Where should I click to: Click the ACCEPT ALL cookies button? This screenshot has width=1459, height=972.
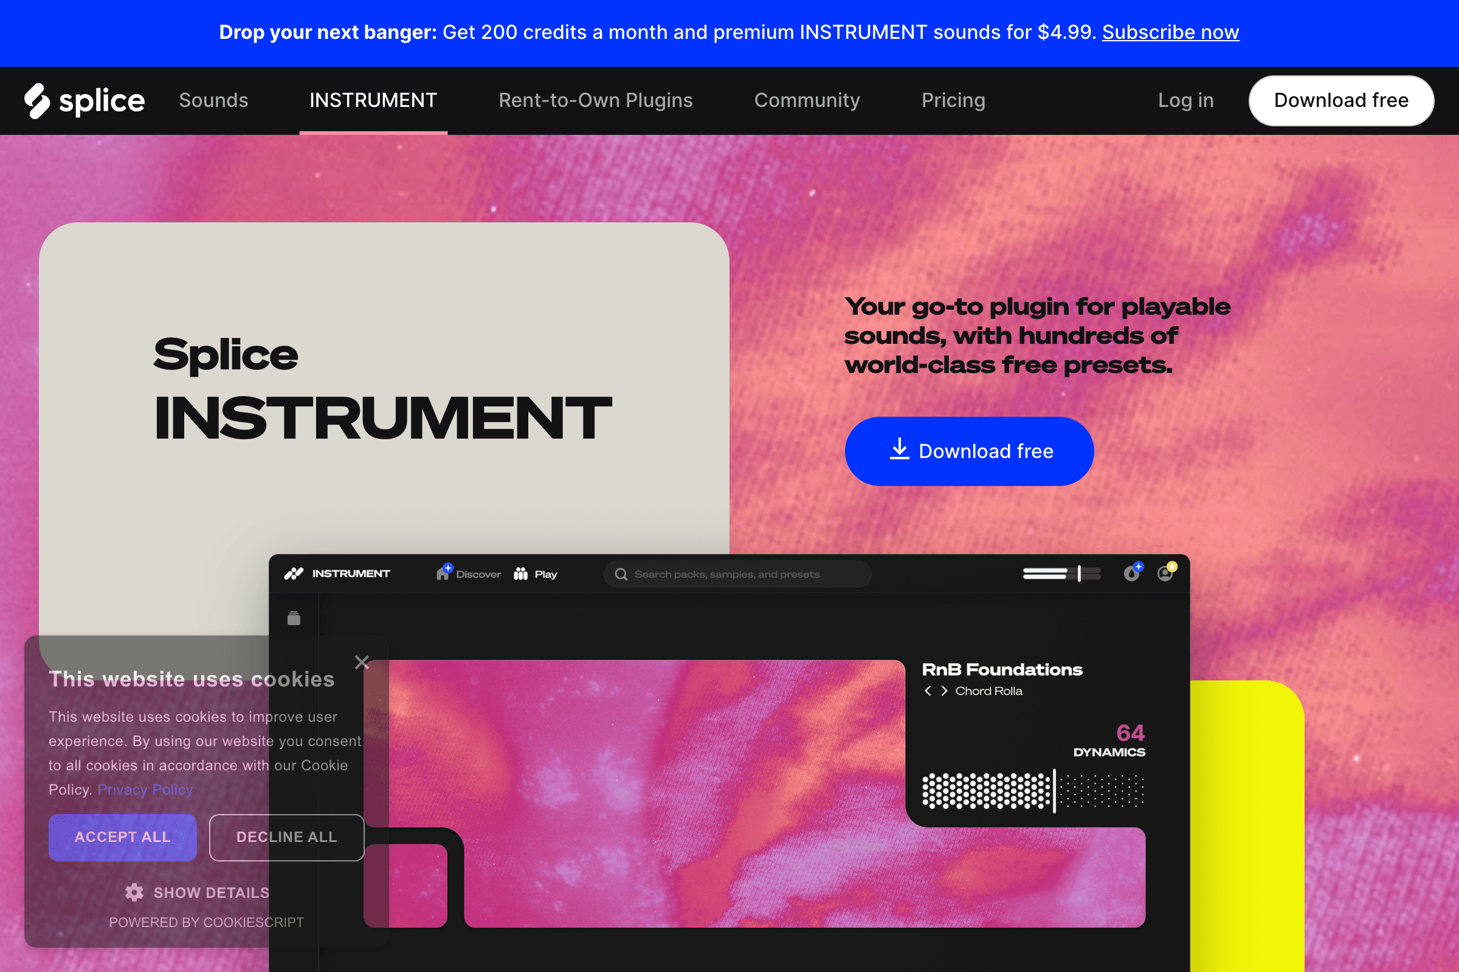coord(123,838)
